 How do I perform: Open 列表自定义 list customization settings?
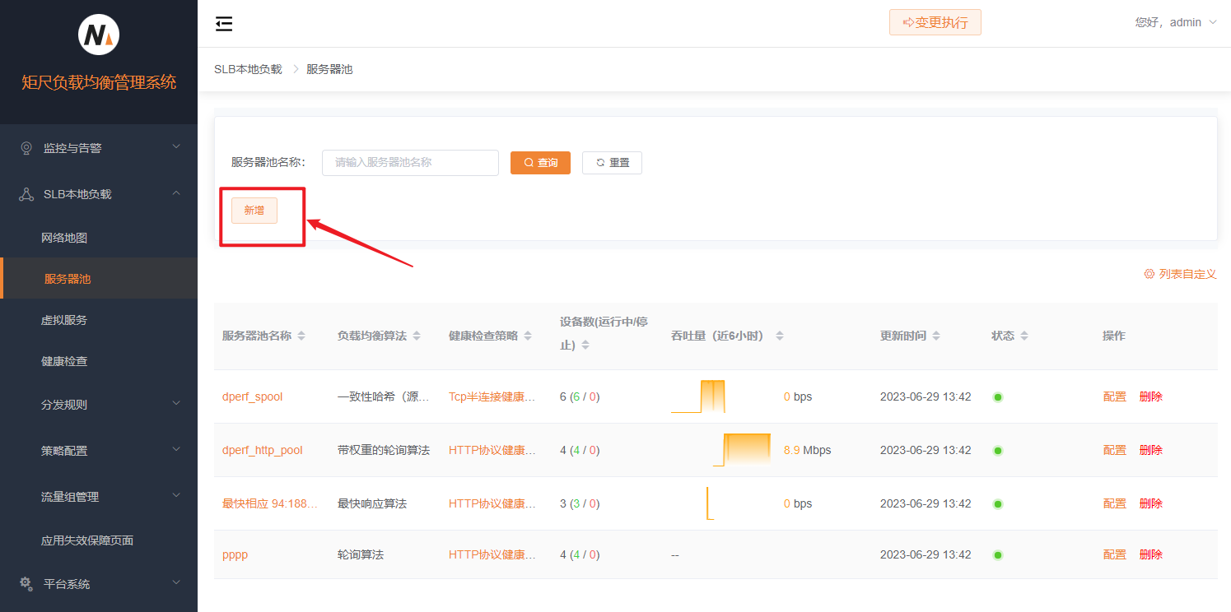pos(1180,274)
